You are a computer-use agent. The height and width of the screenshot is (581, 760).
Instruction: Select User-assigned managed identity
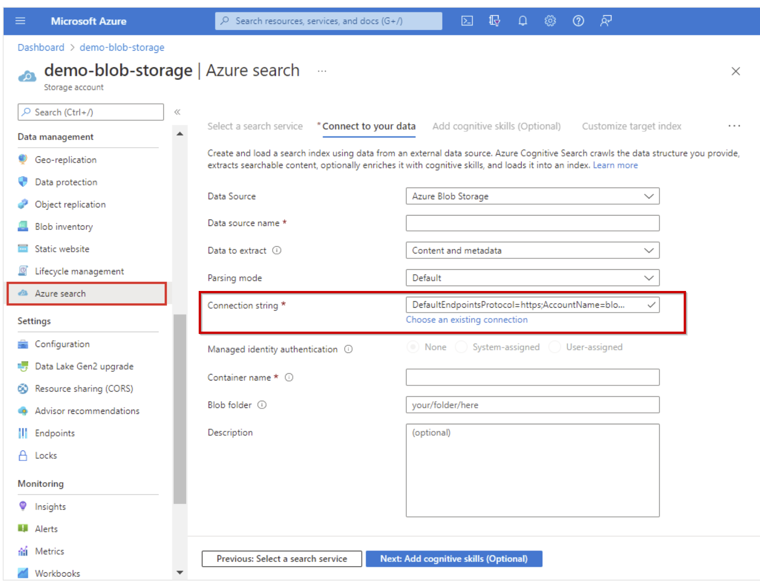coord(555,347)
